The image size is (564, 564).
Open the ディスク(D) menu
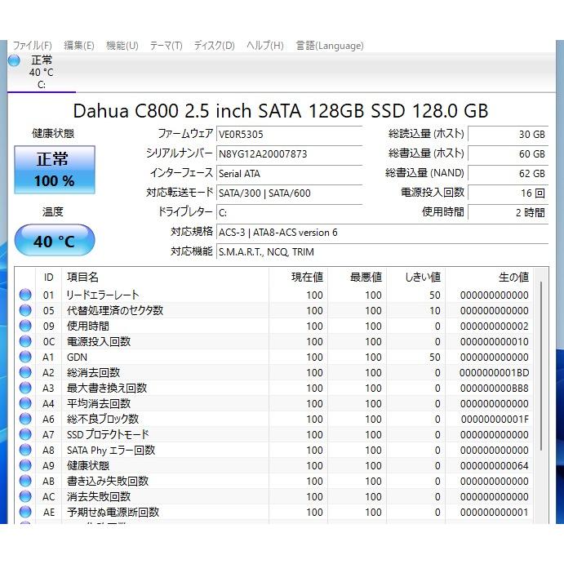click(215, 46)
